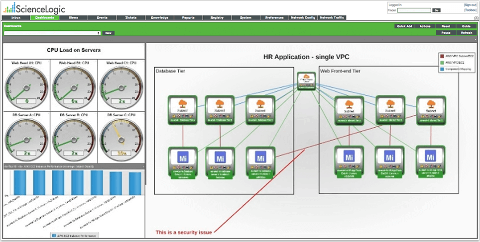
Task: Click the Go button next to Finder
Action: (x=437, y=10)
